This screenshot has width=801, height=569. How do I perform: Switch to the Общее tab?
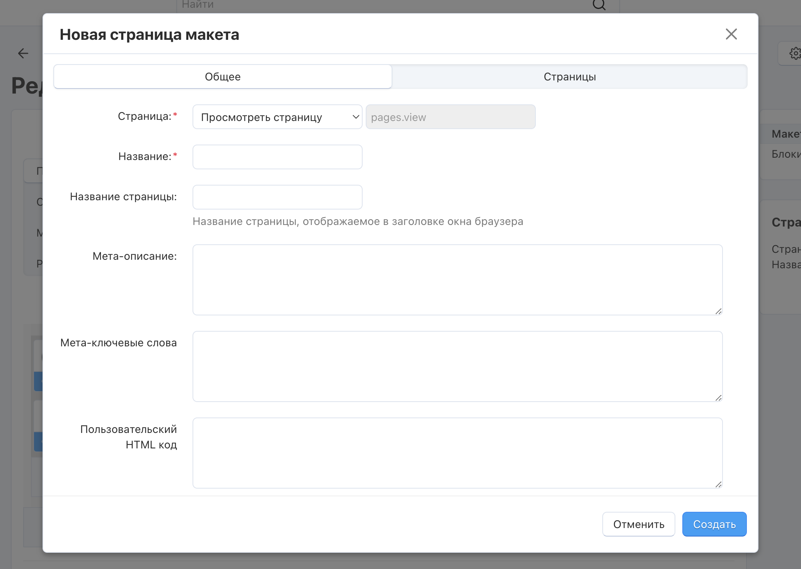click(x=223, y=77)
